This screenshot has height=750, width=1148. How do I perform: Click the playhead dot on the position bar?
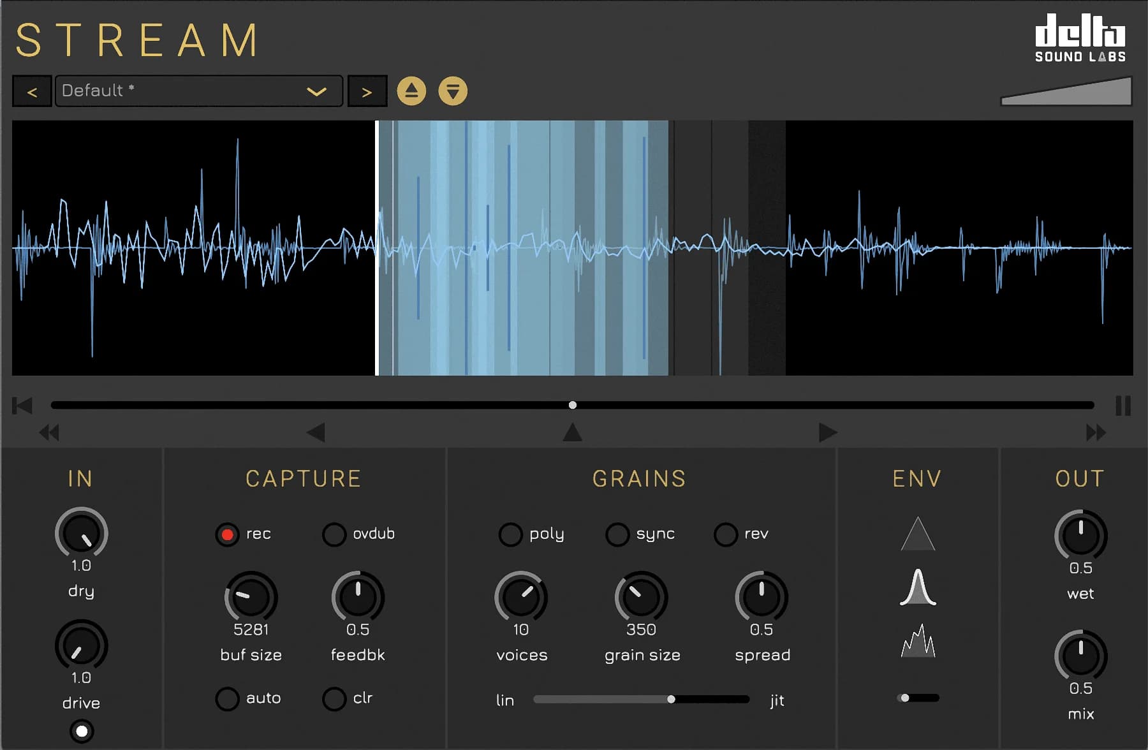pos(573,404)
